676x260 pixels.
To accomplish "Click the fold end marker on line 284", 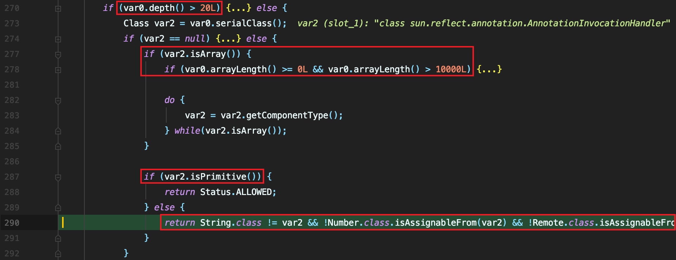I will (58, 131).
